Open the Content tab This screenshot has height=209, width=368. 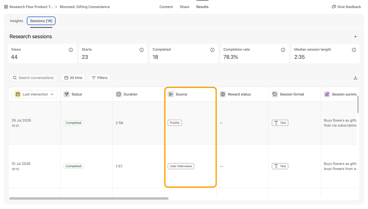click(x=166, y=7)
